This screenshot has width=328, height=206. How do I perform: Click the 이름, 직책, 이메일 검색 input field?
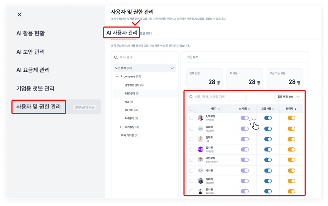point(218,97)
